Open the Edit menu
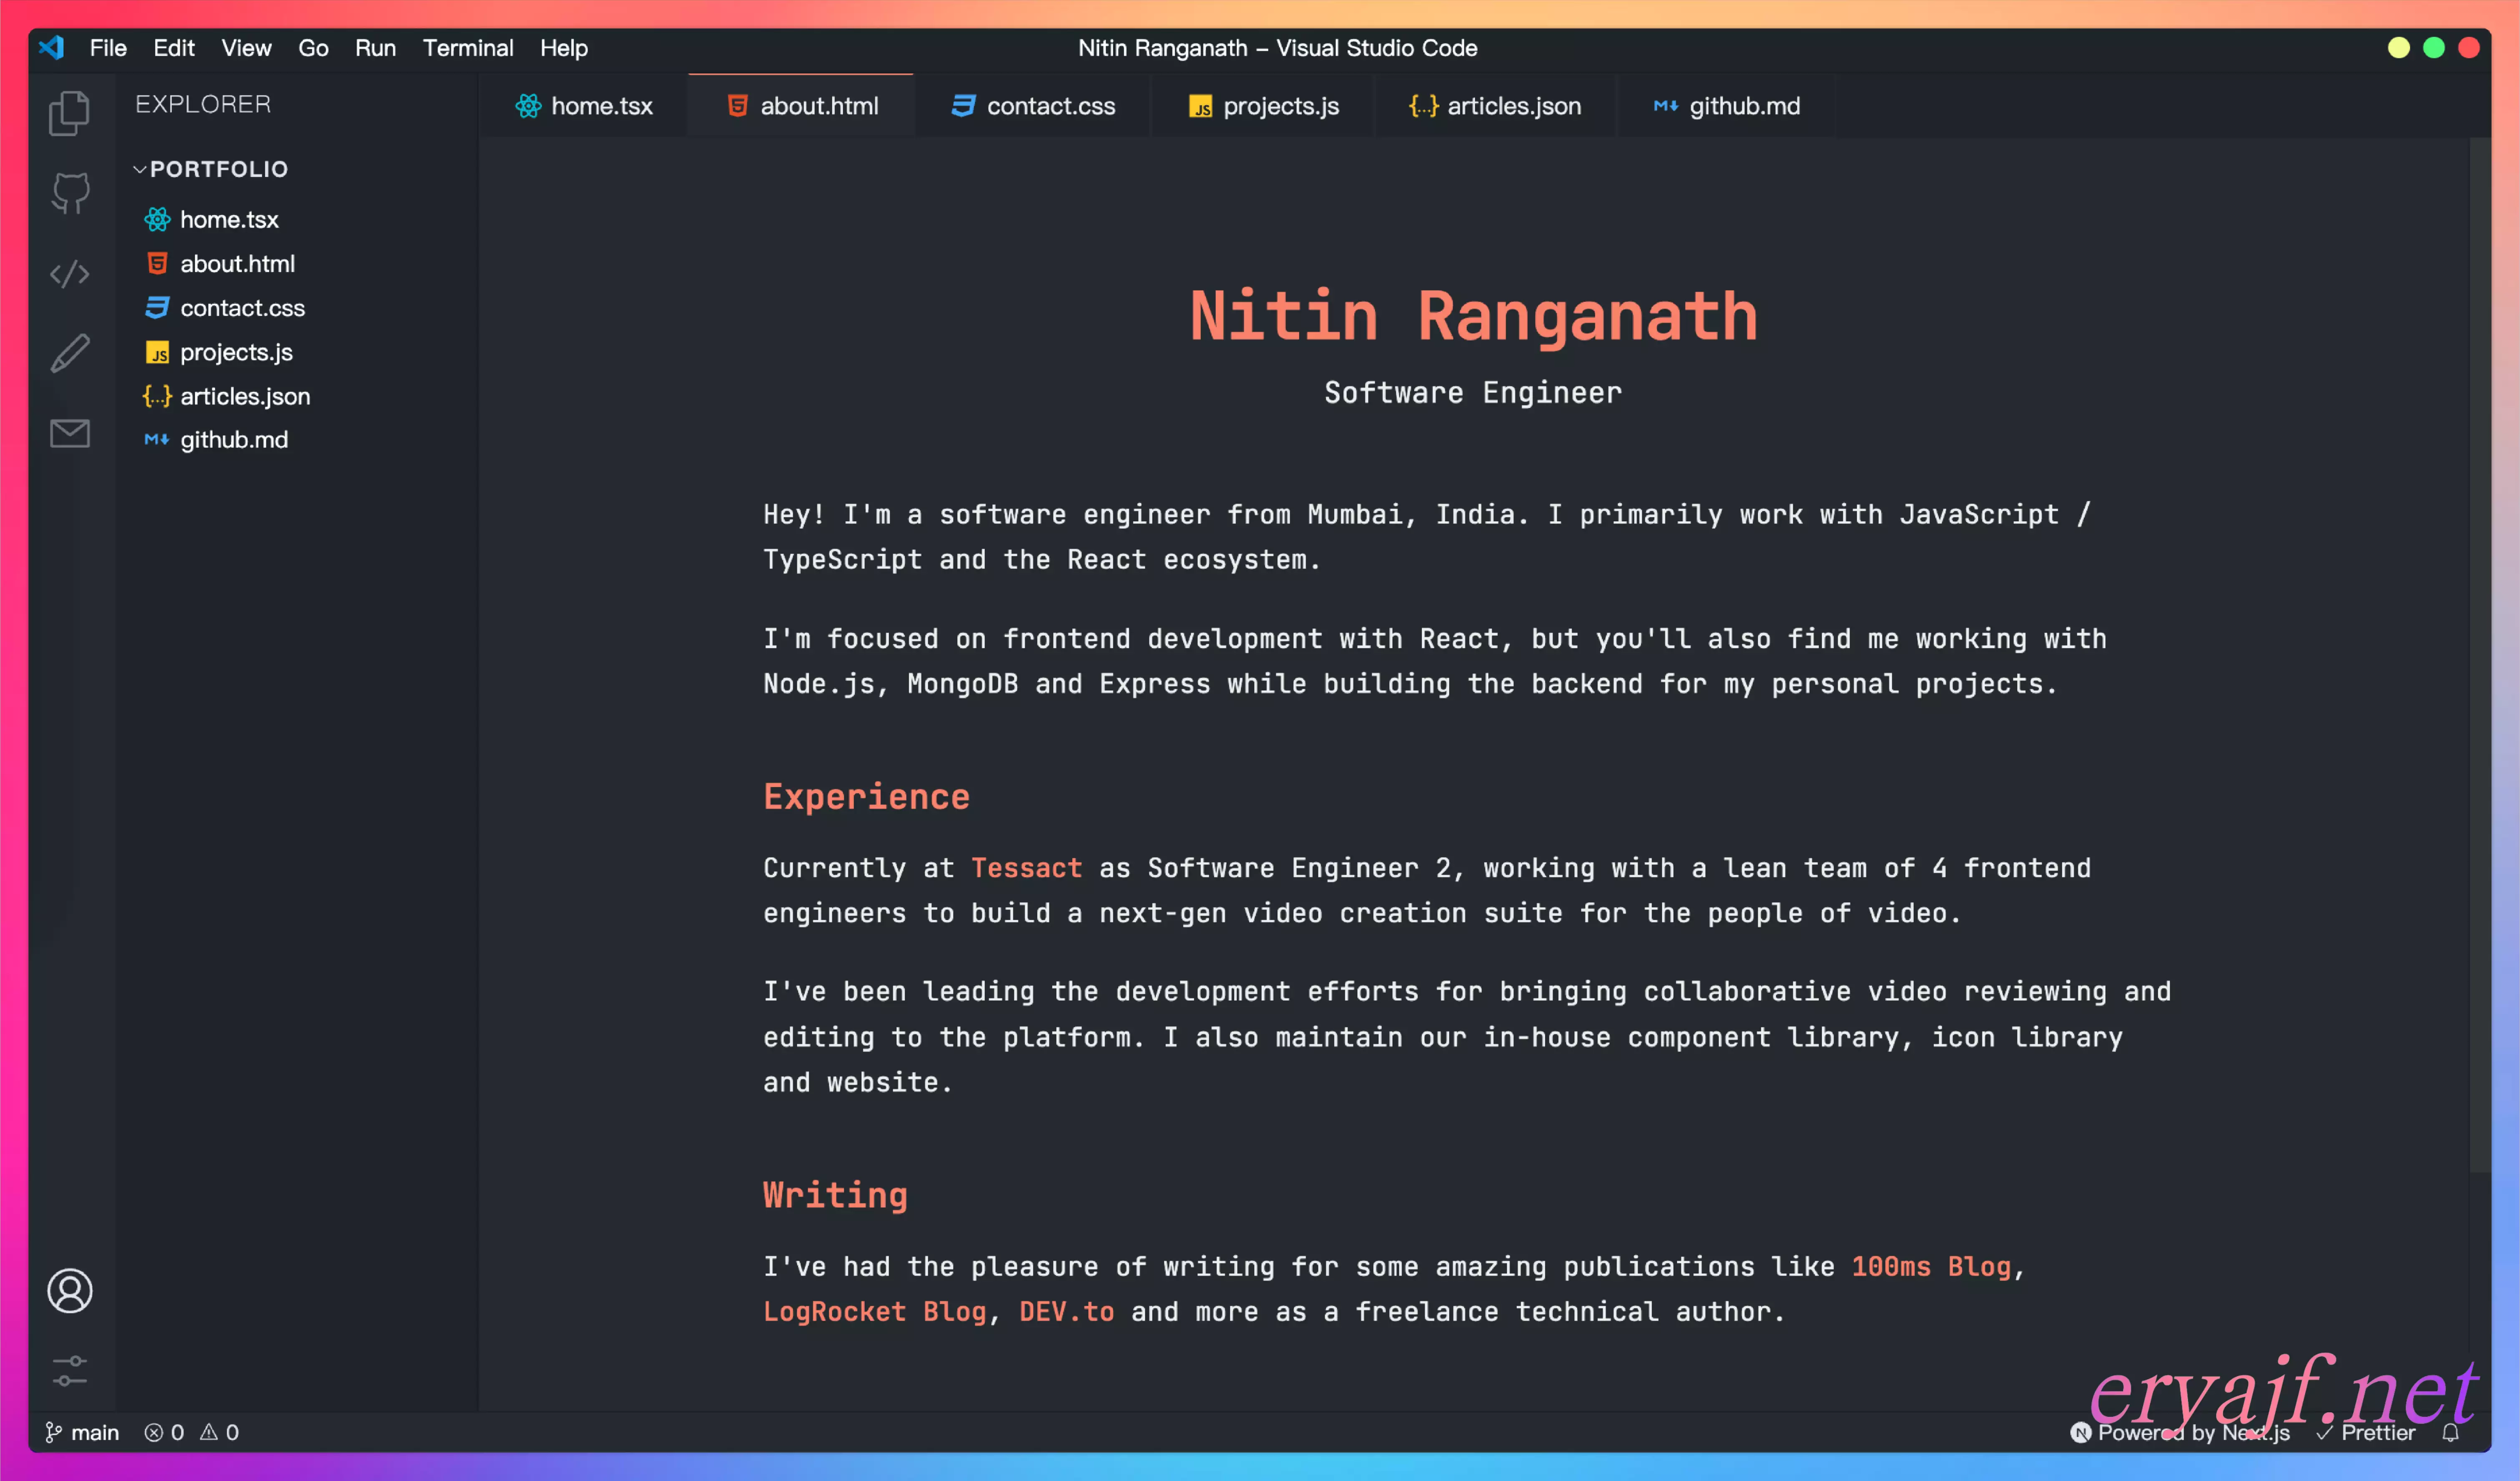 coord(174,47)
